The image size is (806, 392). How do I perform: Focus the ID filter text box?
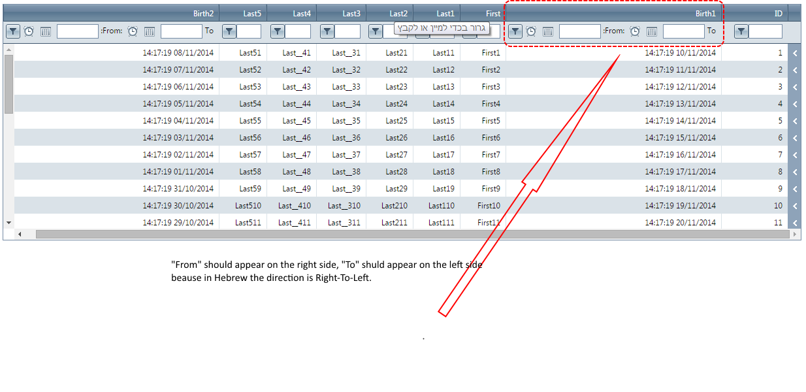pyautogui.click(x=766, y=31)
